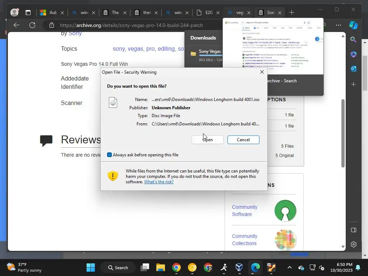Screen dimensions: 368x276
Task: Click the 5 Original link
Action: (285, 155)
